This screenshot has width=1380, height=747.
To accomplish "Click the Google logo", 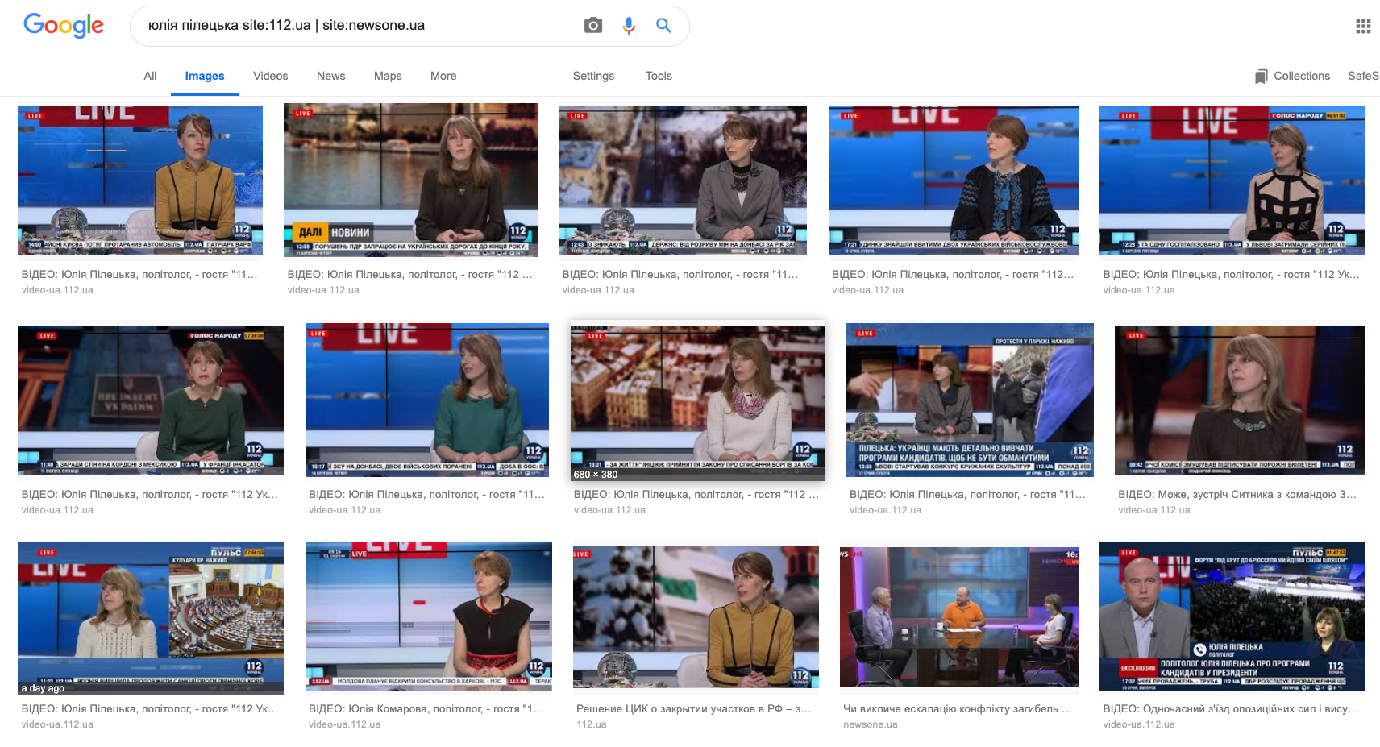I will point(64,26).
